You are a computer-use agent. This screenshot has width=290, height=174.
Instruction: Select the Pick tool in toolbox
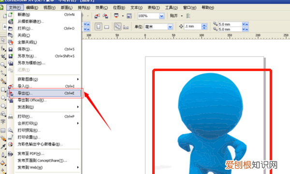(x=3, y=40)
